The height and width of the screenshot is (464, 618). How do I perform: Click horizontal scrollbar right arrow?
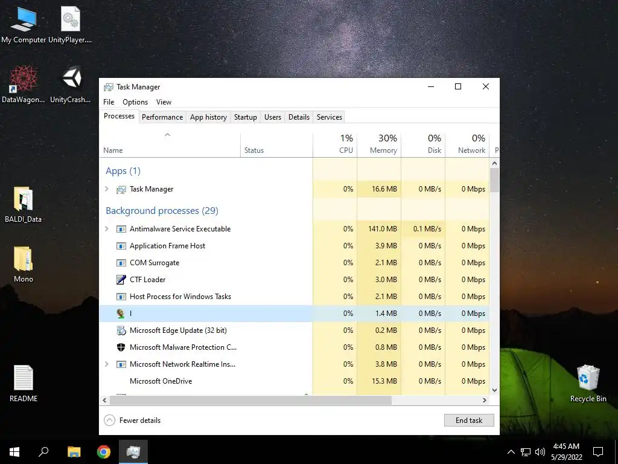[485, 400]
